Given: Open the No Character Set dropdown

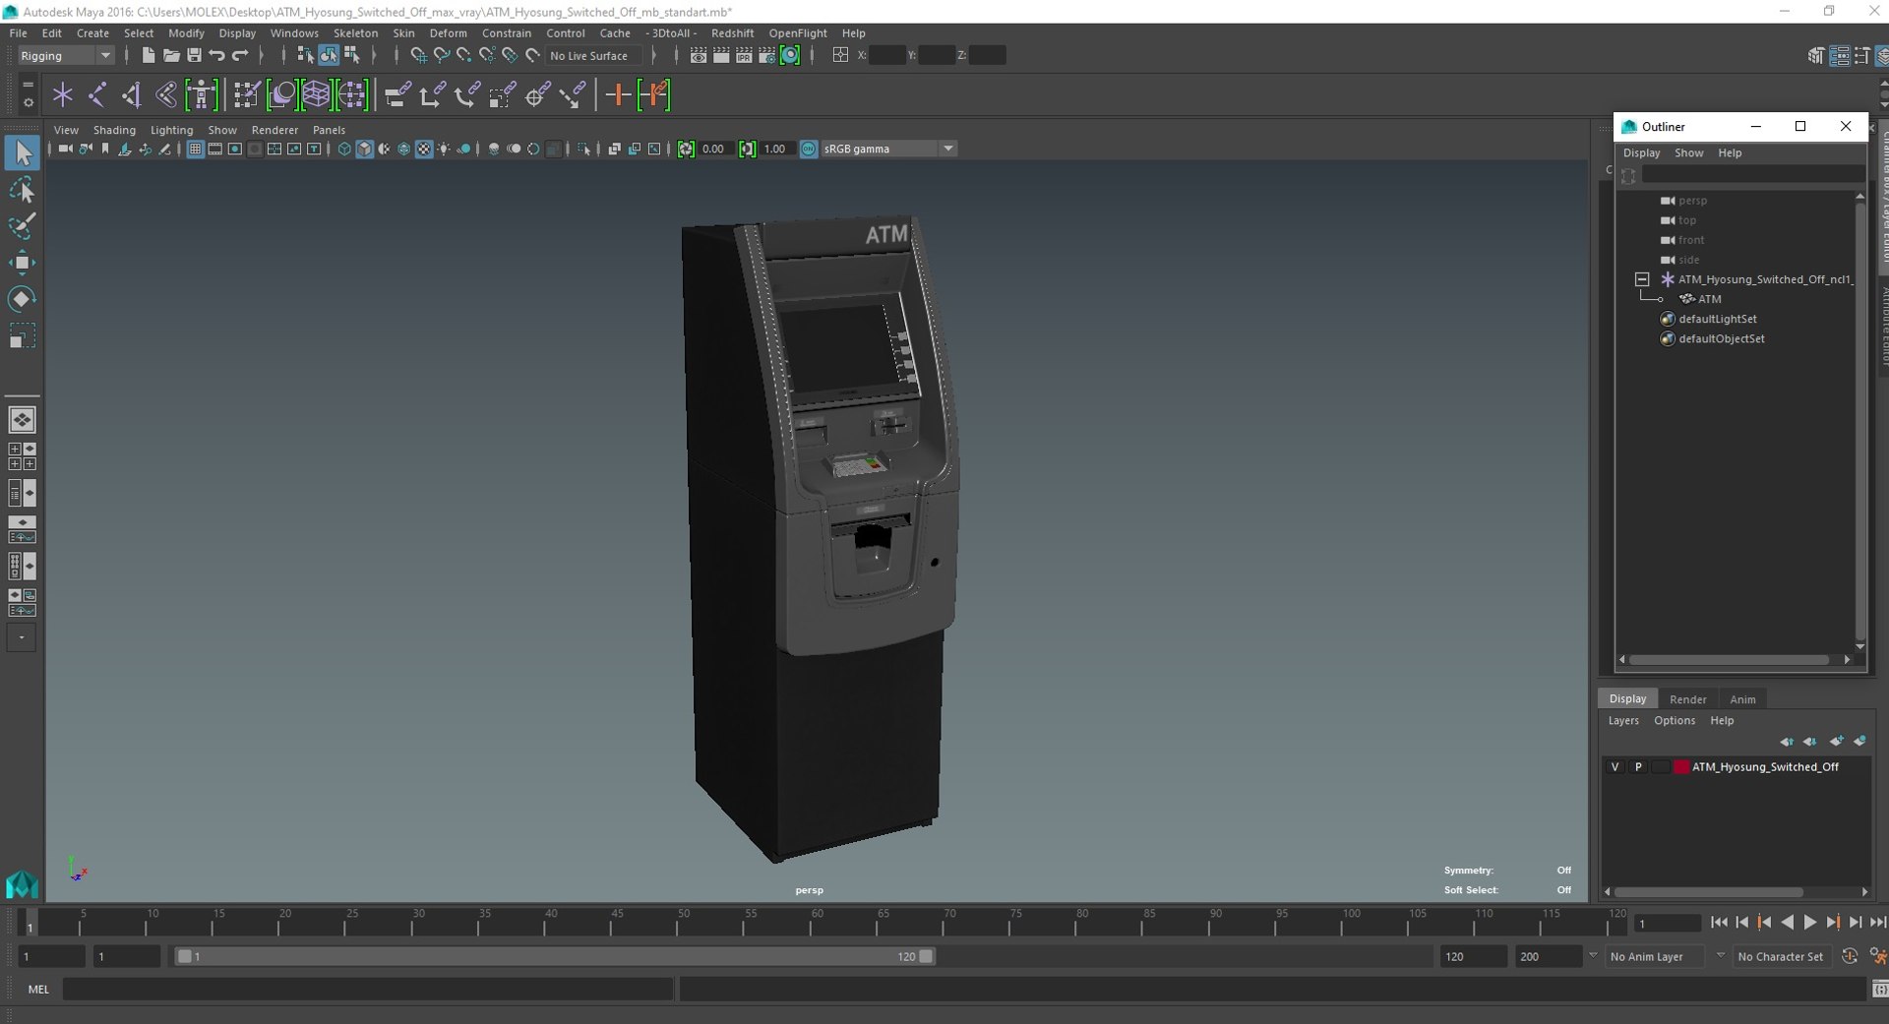Looking at the screenshot, I should (1781, 956).
